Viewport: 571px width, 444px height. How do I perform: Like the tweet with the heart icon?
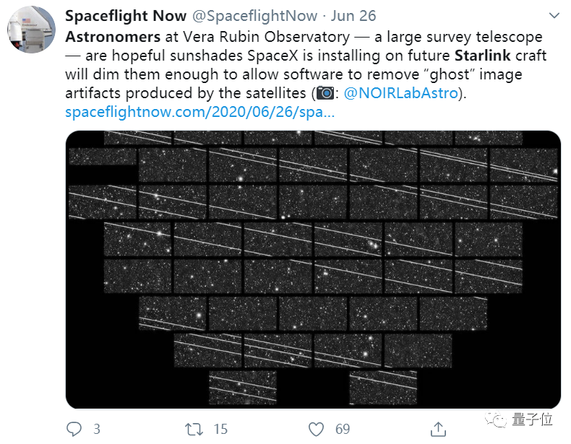click(x=317, y=429)
